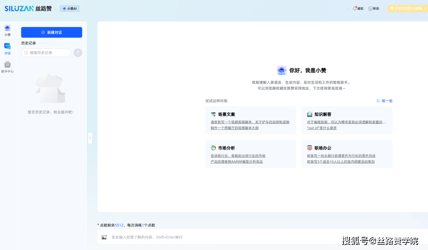
Task: Click the 小赞AI tab badge
Action: point(69,8)
